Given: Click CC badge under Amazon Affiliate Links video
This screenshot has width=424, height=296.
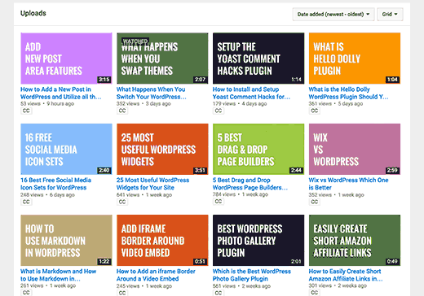Looking at the screenshot, I should tap(315, 293).
